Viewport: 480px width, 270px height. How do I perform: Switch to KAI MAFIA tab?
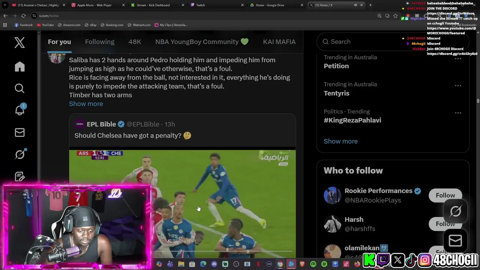[279, 42]
